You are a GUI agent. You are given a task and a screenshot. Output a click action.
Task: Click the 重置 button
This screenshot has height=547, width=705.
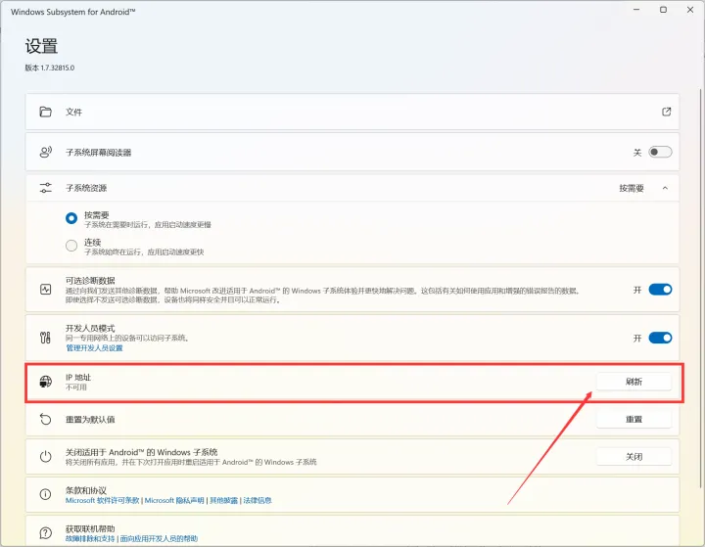634,419
